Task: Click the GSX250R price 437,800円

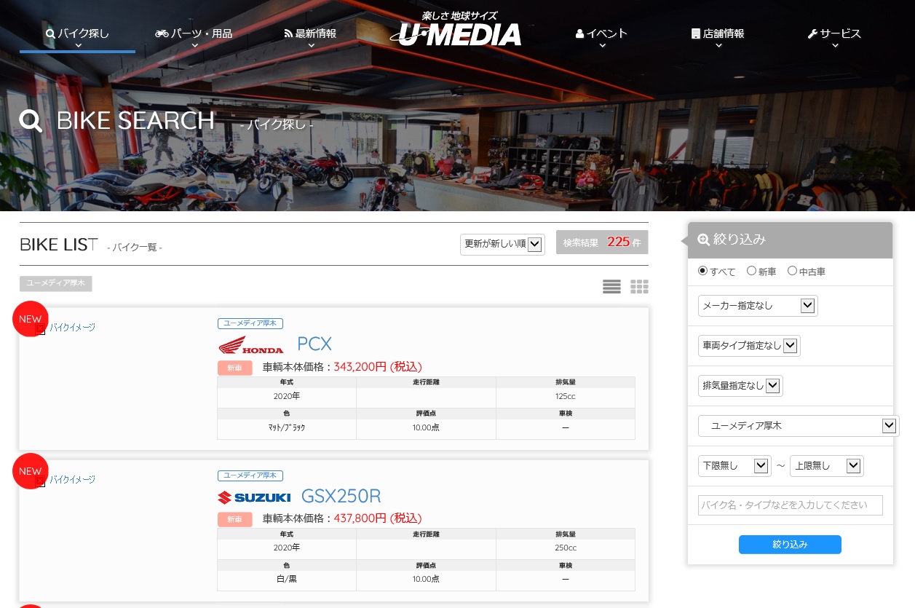Action: tap(378, 518)
